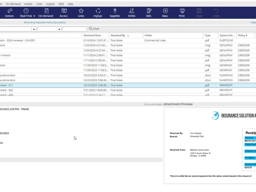Click the search text field beside Find
The height and width of the screenshot is (192, 256).
click(x=75, y=29)
